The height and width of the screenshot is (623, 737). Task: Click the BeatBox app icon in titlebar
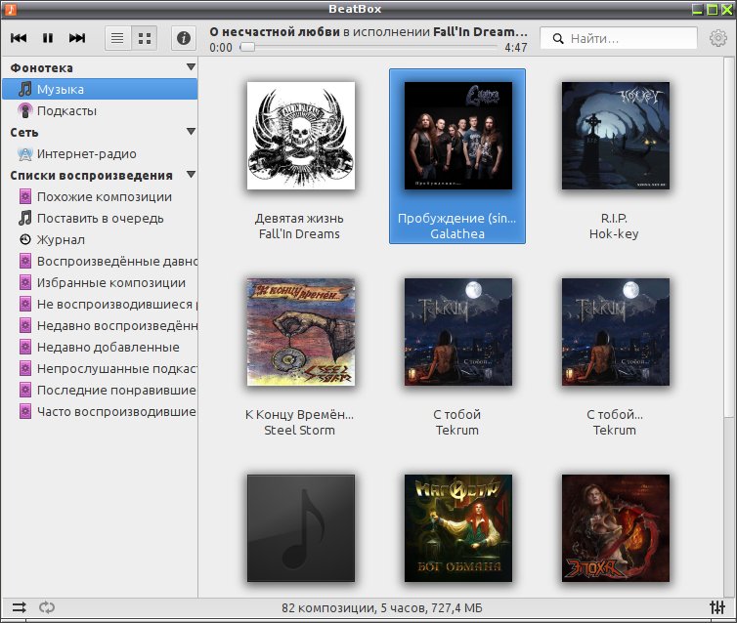coord(11,9)
